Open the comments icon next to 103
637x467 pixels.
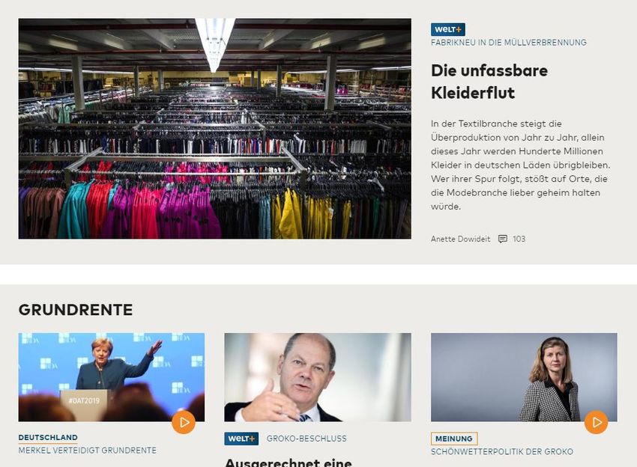(503, 239)
